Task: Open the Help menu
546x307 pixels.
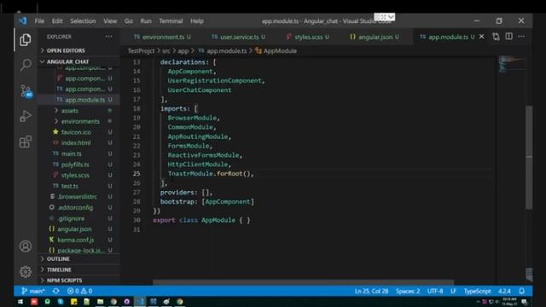Action: pos(197,20)
